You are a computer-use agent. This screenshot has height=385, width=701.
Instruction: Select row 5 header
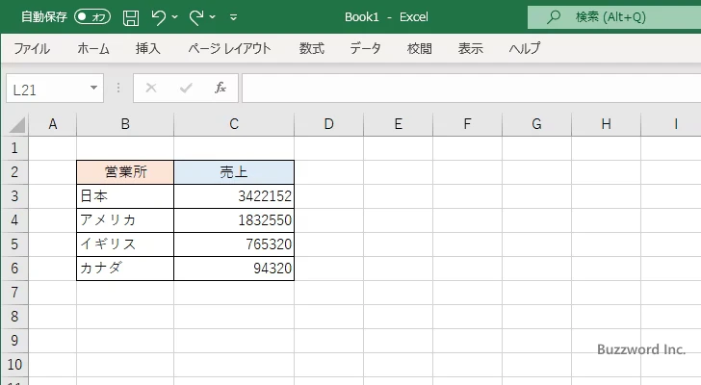point(14,244)
